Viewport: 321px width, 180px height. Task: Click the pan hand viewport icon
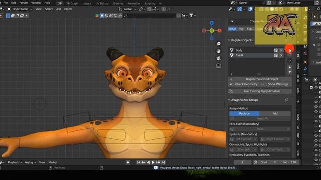point(219,51)
